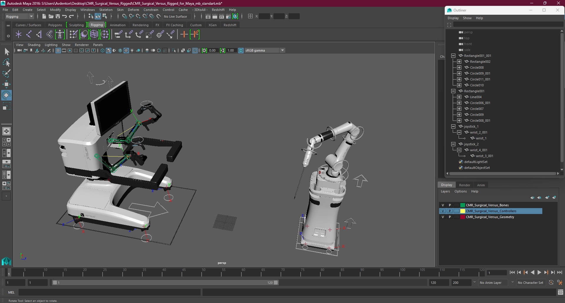The width and height of the screenshot is (565, 303).
Task: Click the Play forwards button
Action: [539, 273]
